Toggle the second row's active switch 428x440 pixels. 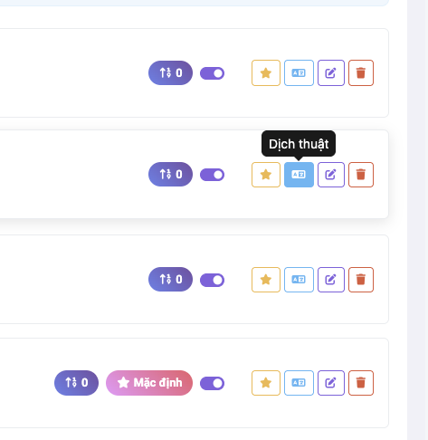pos(213,175)
